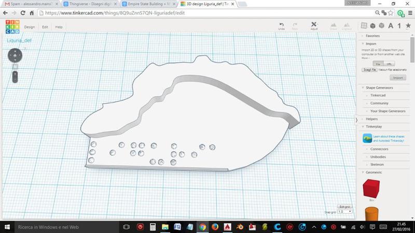Rotate view down with navigation wheel arrow
Image resolution: width=415 pixels, height=233 pixels.
tap(15, 60)
